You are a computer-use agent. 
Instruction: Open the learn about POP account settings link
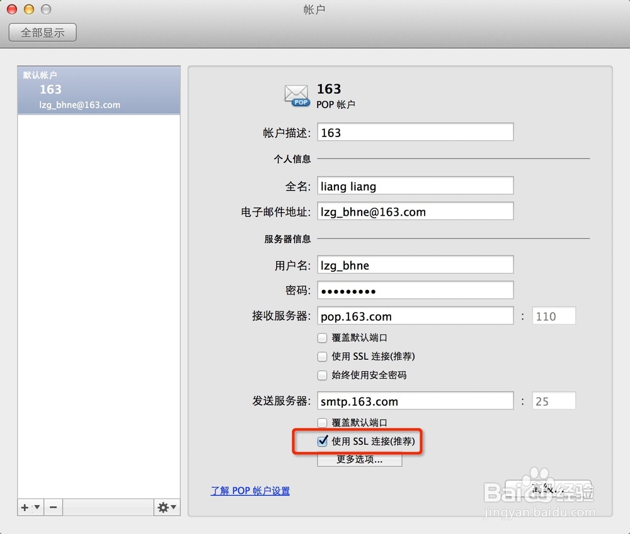click(x=250, y=491)
